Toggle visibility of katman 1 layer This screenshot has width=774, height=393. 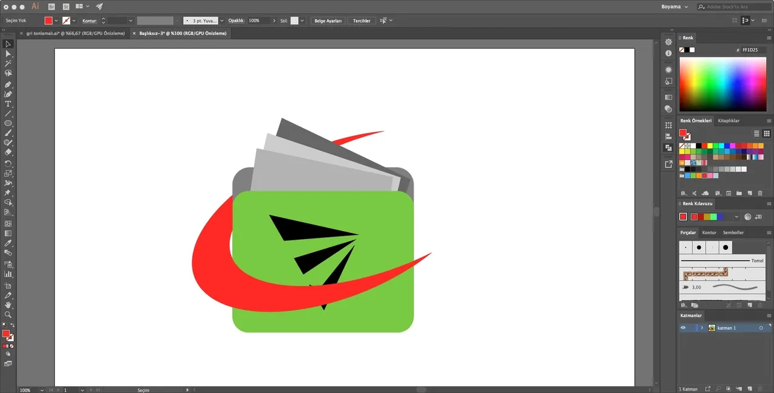pyautogui.click(x=683, y=328)
